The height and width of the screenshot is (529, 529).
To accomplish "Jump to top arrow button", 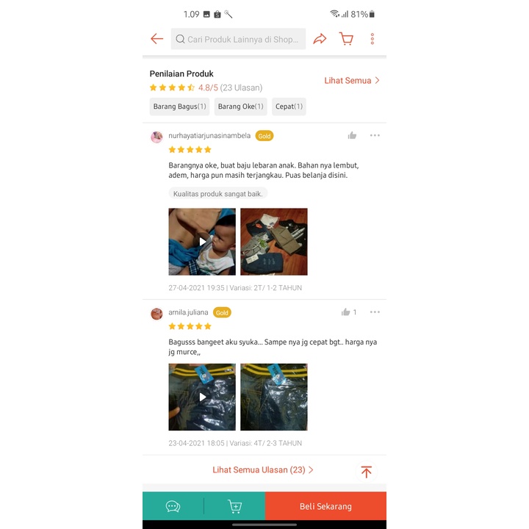I will [x=367, y=471].
